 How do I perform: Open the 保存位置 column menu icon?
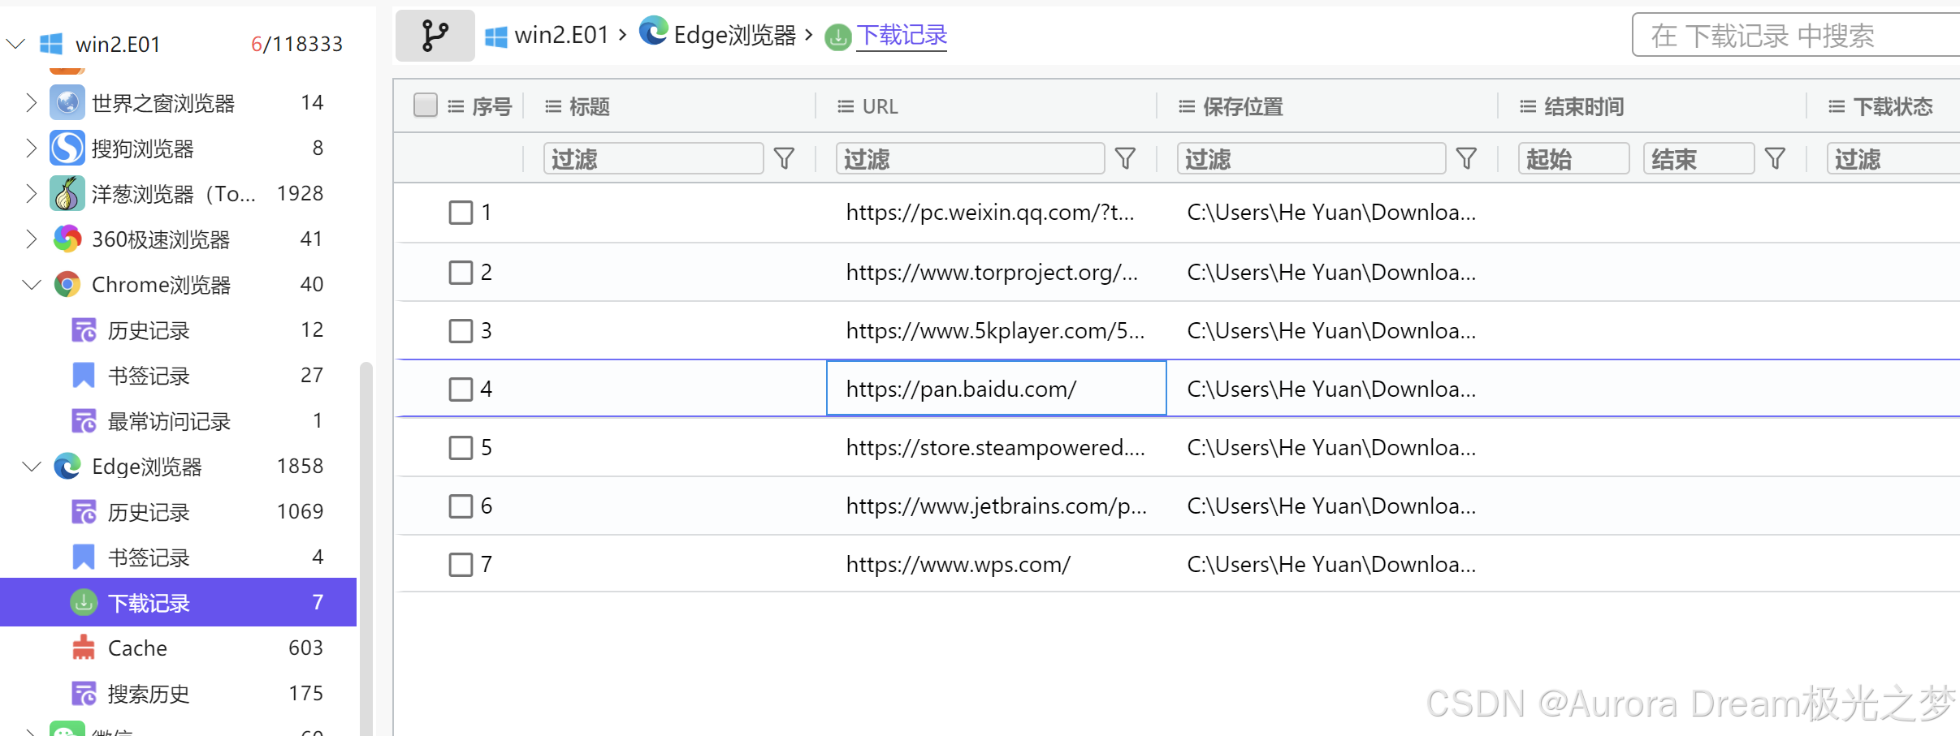click(1187, 106)
